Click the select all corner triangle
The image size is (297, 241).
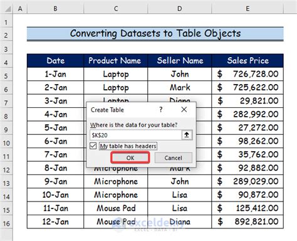coord(8,9)
